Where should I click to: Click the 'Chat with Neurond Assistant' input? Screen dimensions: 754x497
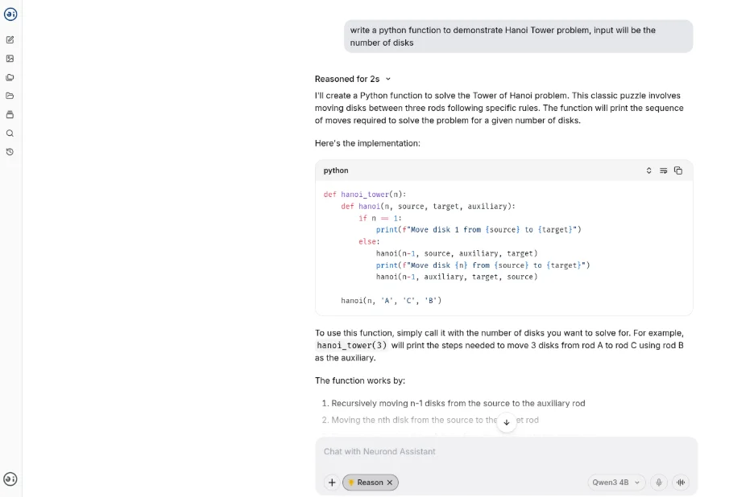click(506, 451)
